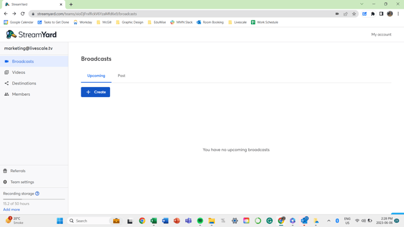404x227 pixels.
Task: Close the StreamYard browser tab
Action: coord(61,4)
